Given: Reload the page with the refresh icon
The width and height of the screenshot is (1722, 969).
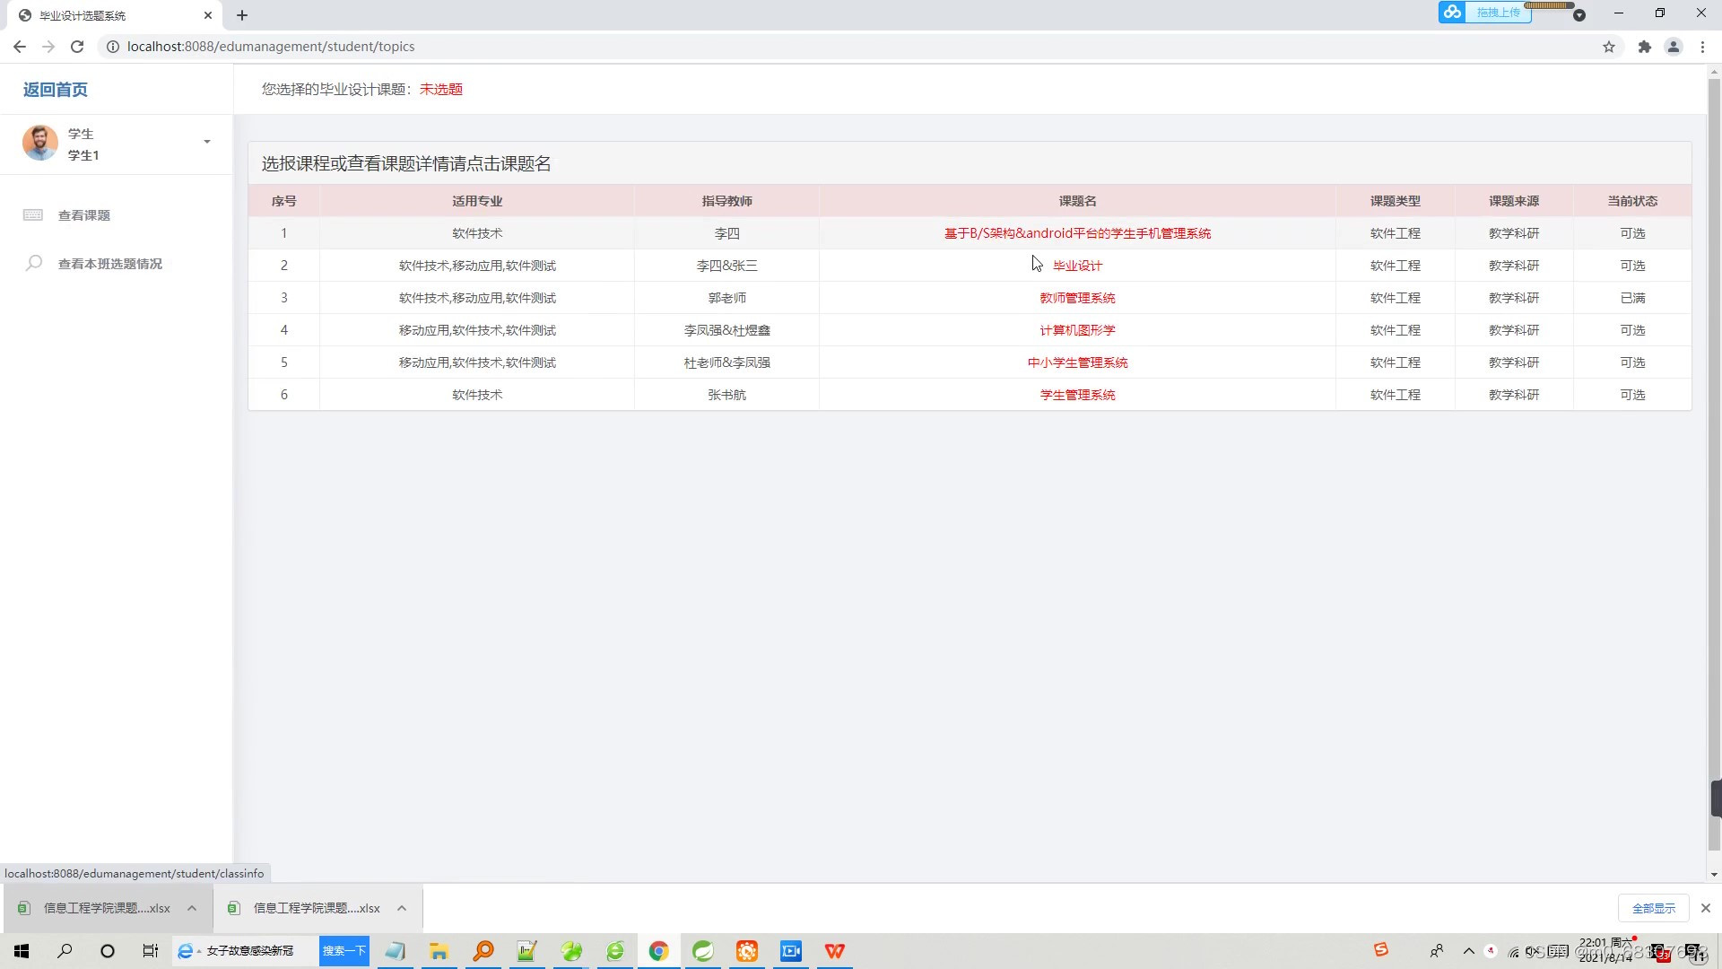Looking at the screenshot, I should 77,47.
